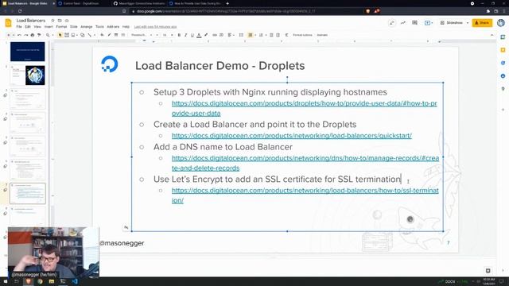Click the slide title Load Balancer Demo - Droplets

220,65
